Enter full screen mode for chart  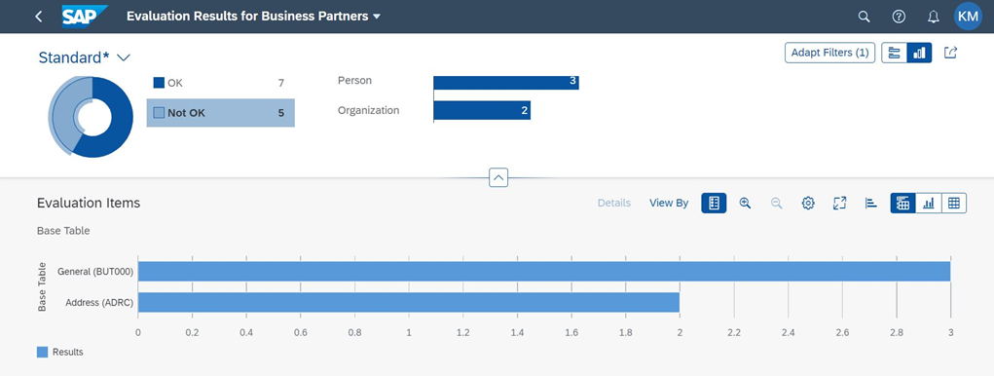(839, 203)
